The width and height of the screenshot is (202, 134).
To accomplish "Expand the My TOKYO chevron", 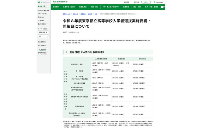I will pos(48,52).
